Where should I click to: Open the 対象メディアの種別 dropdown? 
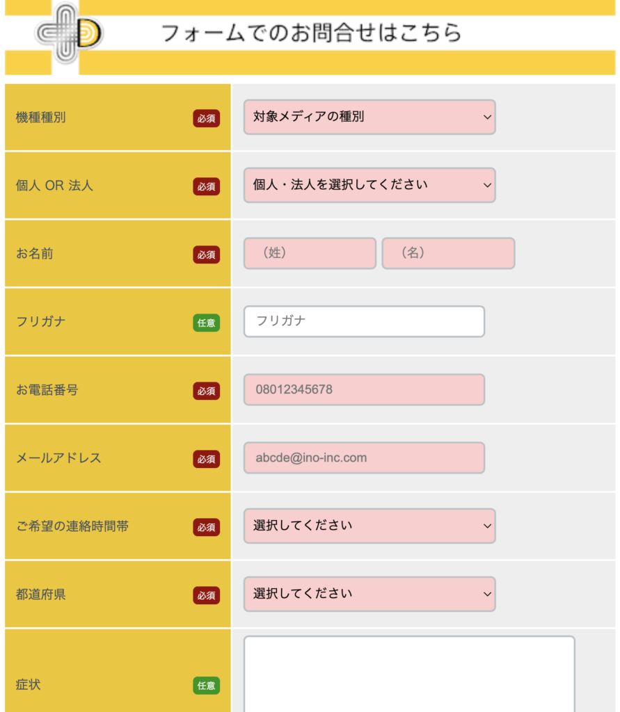(369, 118)
